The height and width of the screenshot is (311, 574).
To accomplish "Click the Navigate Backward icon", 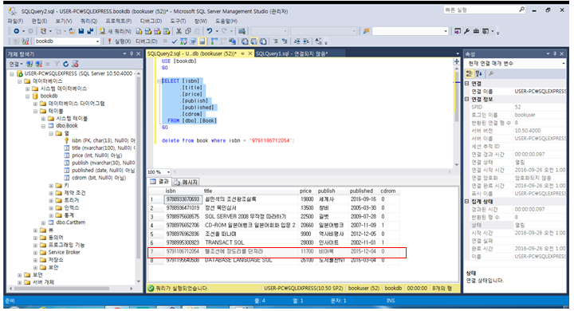I will (x=17, y=31).
